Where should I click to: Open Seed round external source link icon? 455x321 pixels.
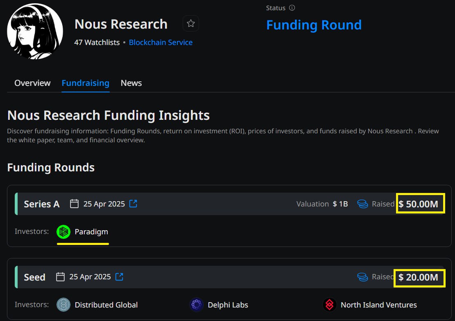click(x=119, y=277)
